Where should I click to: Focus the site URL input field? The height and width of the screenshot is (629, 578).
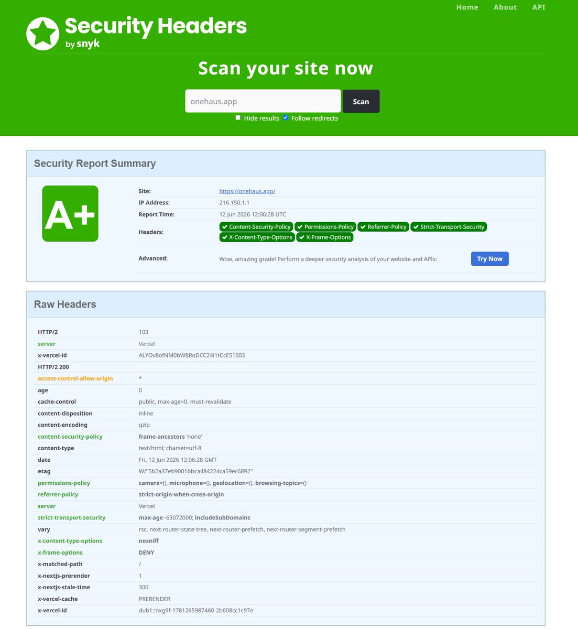(263, 101)
